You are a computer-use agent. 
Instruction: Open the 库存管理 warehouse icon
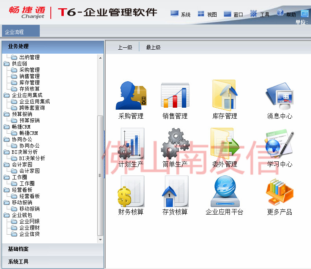point(225,95)
